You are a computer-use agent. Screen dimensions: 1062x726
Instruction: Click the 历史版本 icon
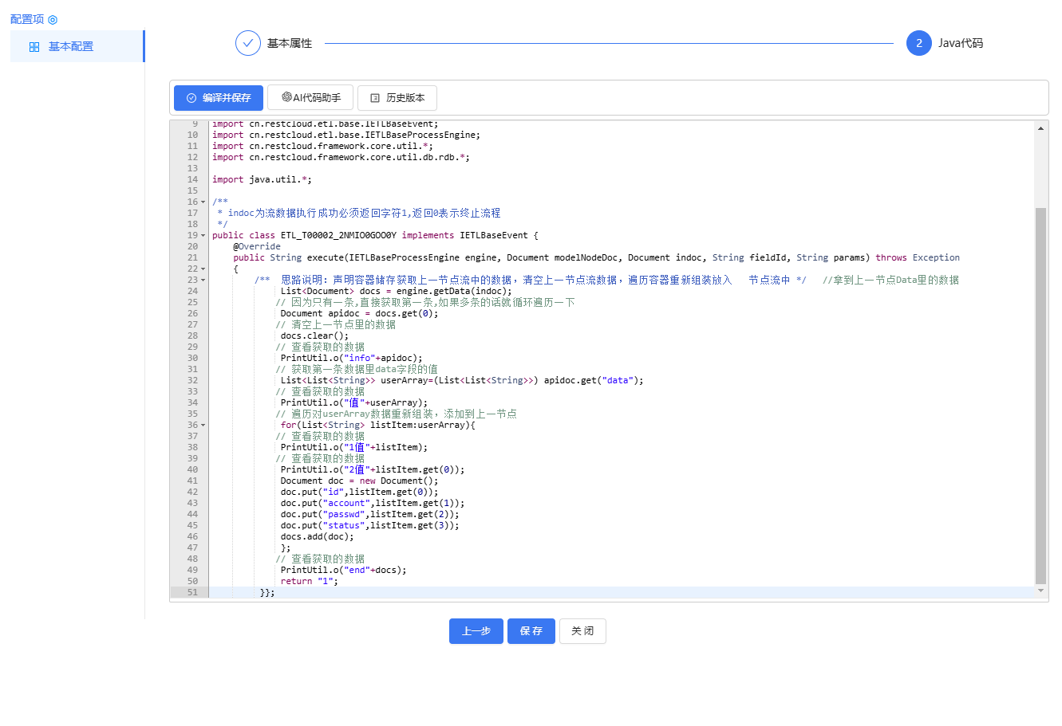(375, 98)
